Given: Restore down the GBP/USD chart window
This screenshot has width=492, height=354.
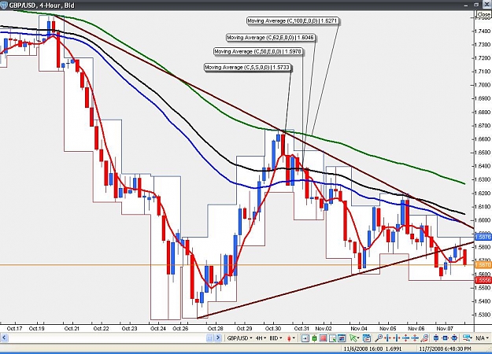Looking at the screenshot, I should click(476, 5).
